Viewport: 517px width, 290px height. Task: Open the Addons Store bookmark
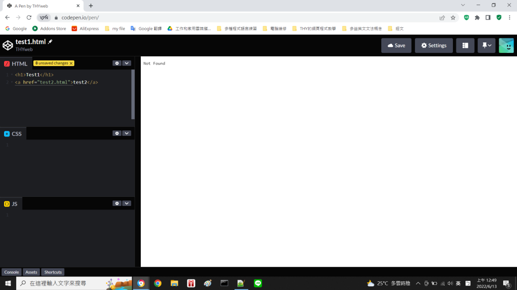(49, 29)
